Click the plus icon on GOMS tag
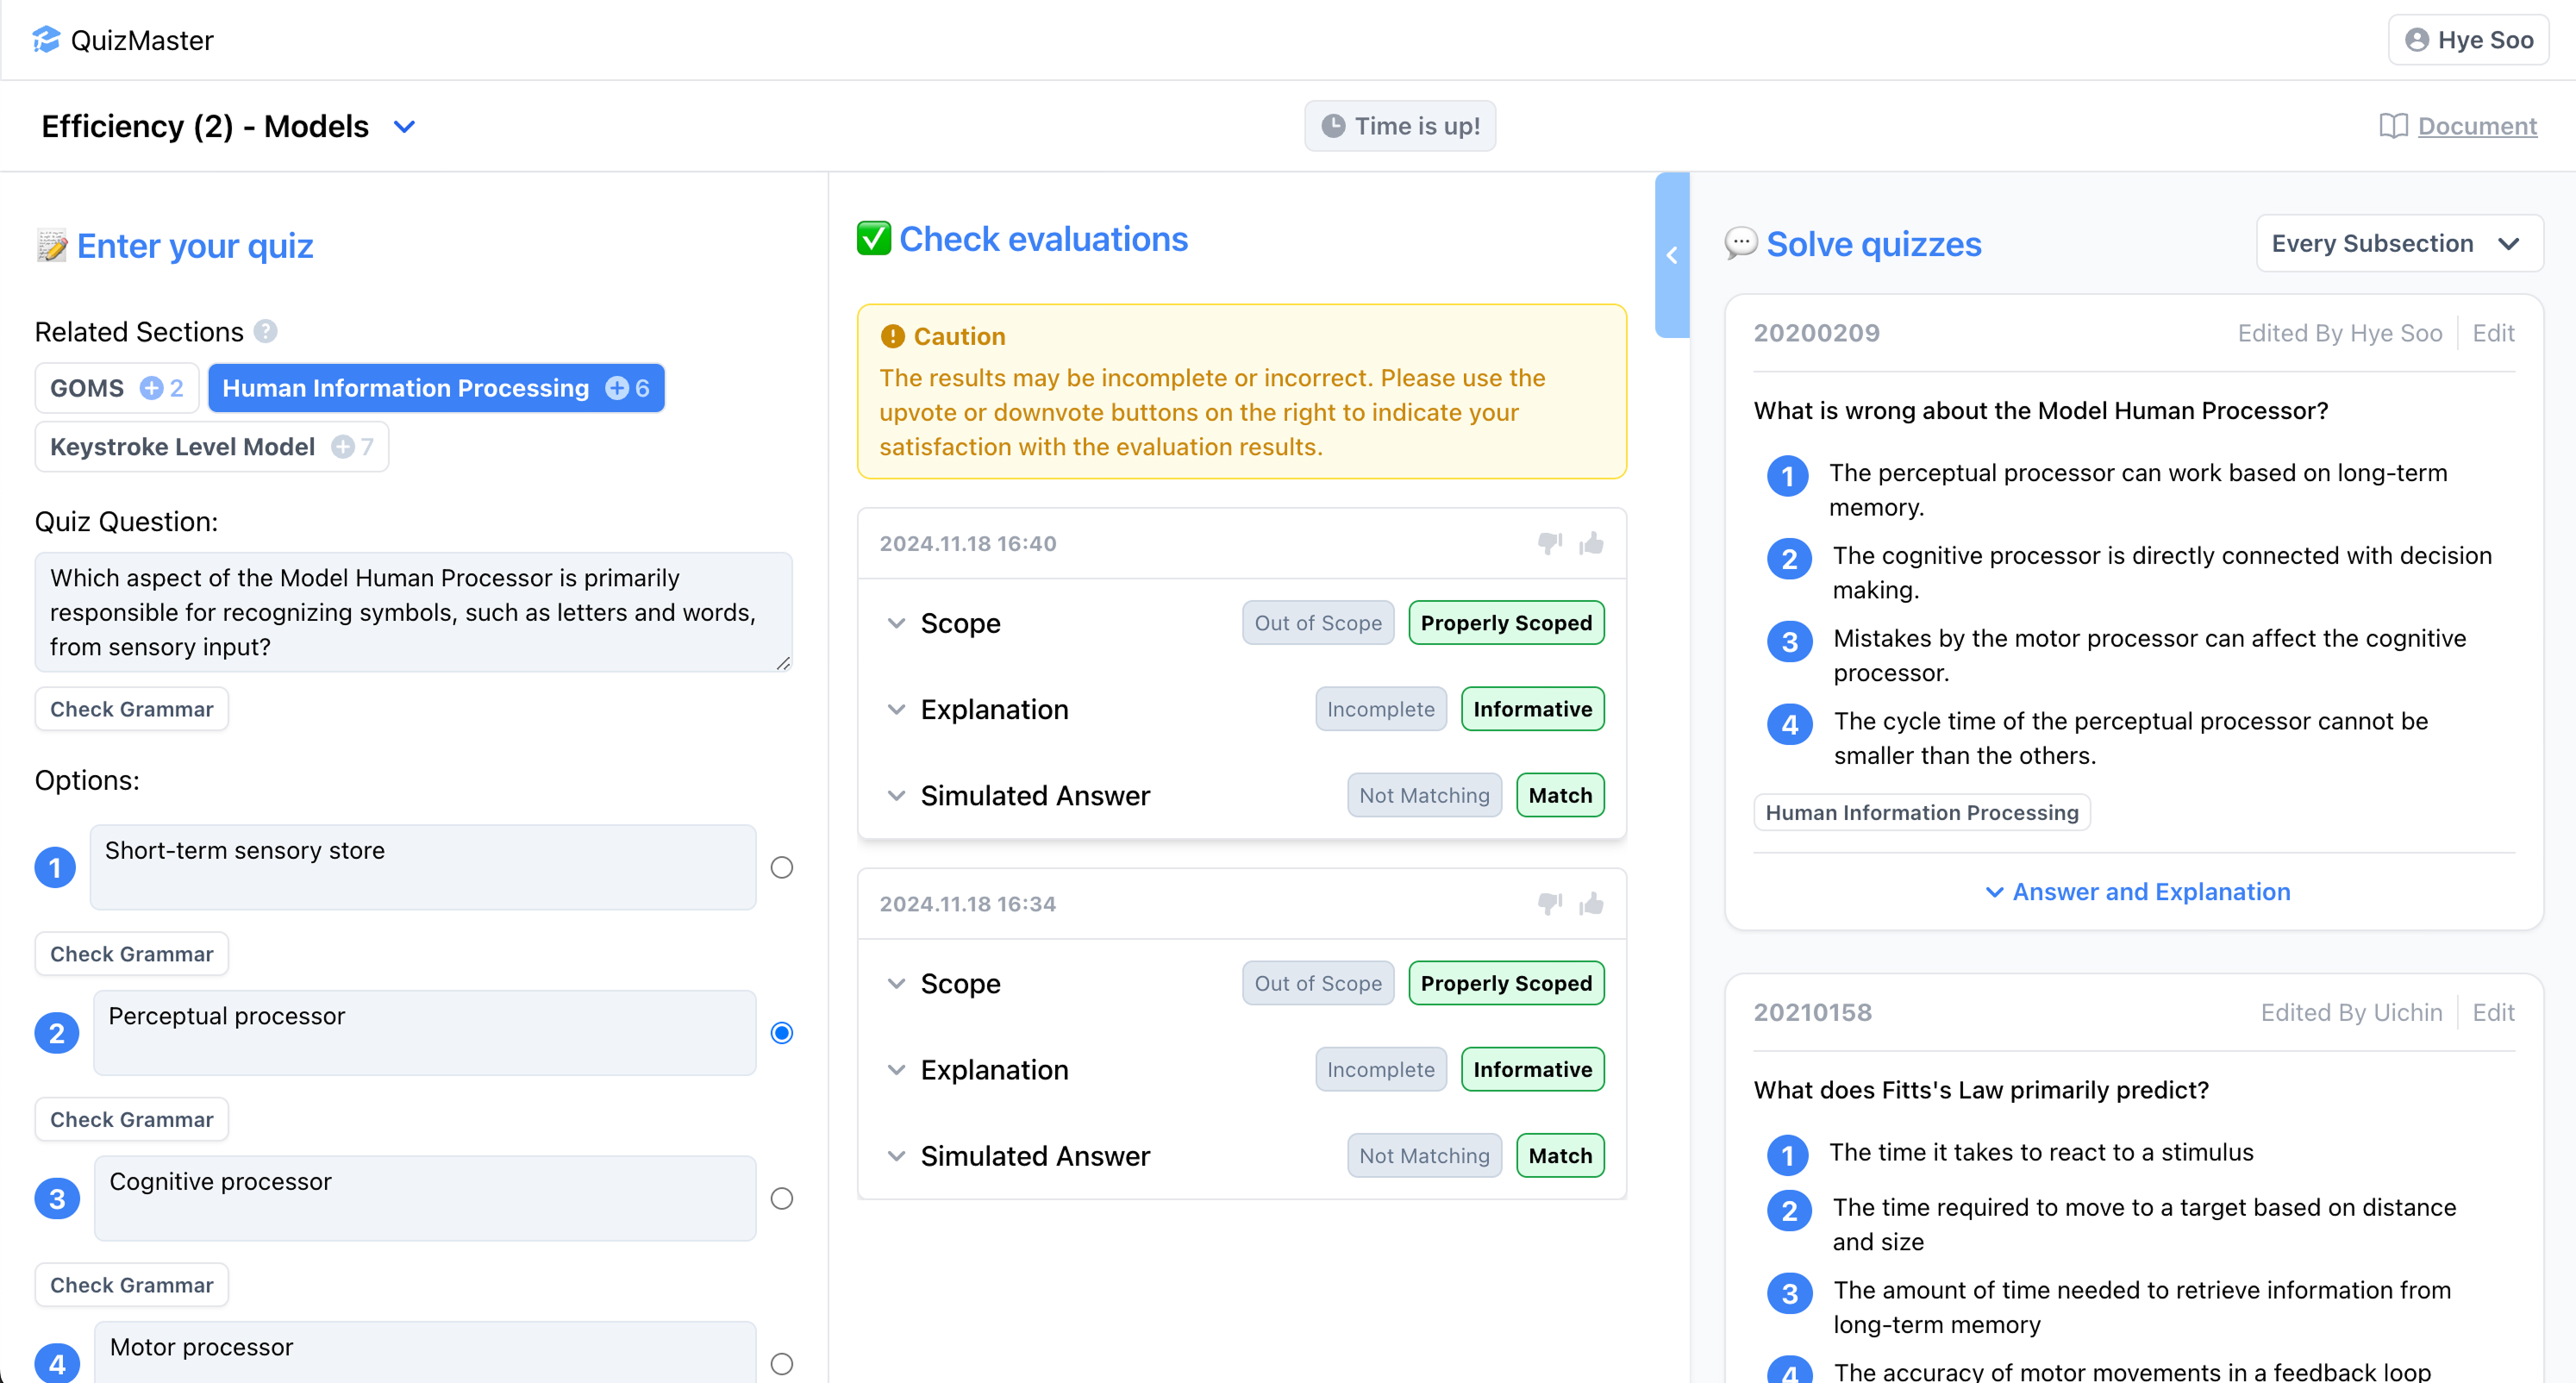The height and width of the screenshot is (1383, 2576). [151, 388]
